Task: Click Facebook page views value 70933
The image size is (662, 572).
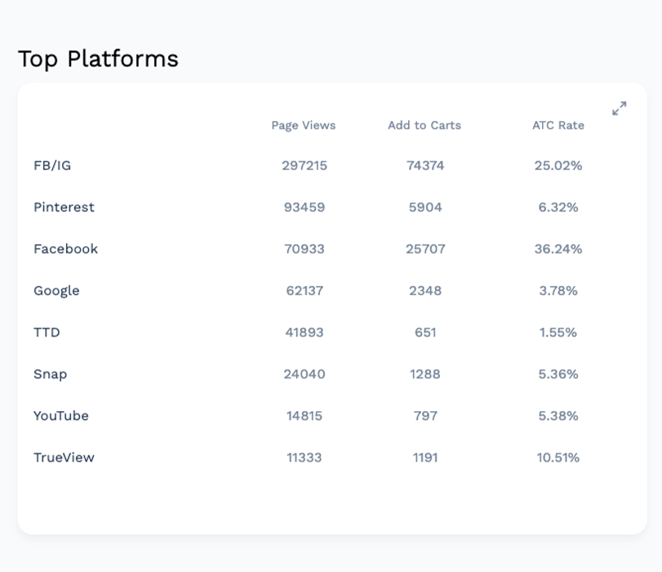Action: tap(304, 248)
